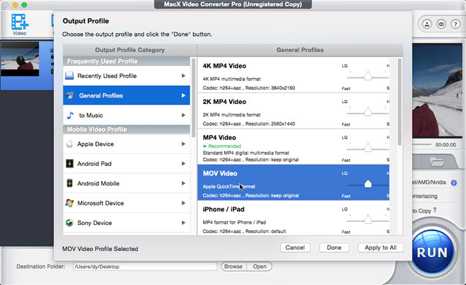The width and height of the screenshot is (466, 285).
Task: Click the 2K MP4 Video quality slider
Action: [367, 113]
